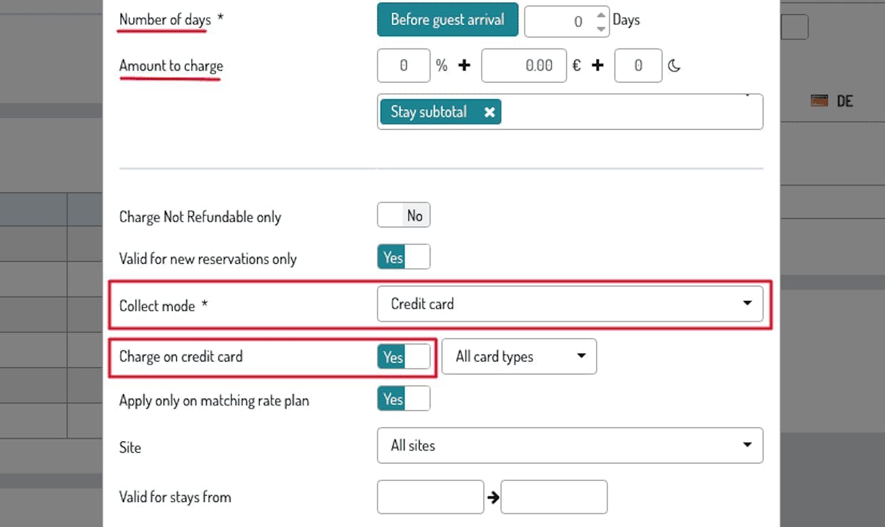Click the moon nights icon
885x527 pixels.
[x=674, y=66]
